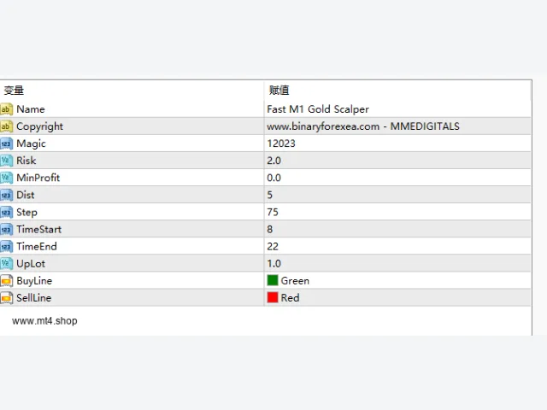Click the color-type icon beside SellLine
Viewport: 547px width, 410px height.
[6, 298]
